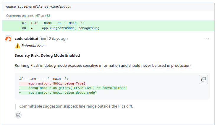Screen dimensions: 217x125
Task: Click the diff line containing __name__ check
Action: pyautogui.click(x=59, y=23)
